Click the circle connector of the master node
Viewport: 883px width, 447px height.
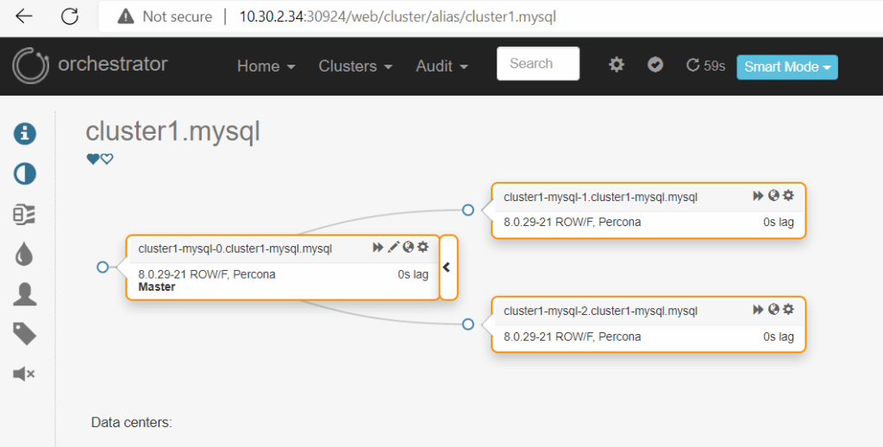pyautogui.click(x=103, y=268)
